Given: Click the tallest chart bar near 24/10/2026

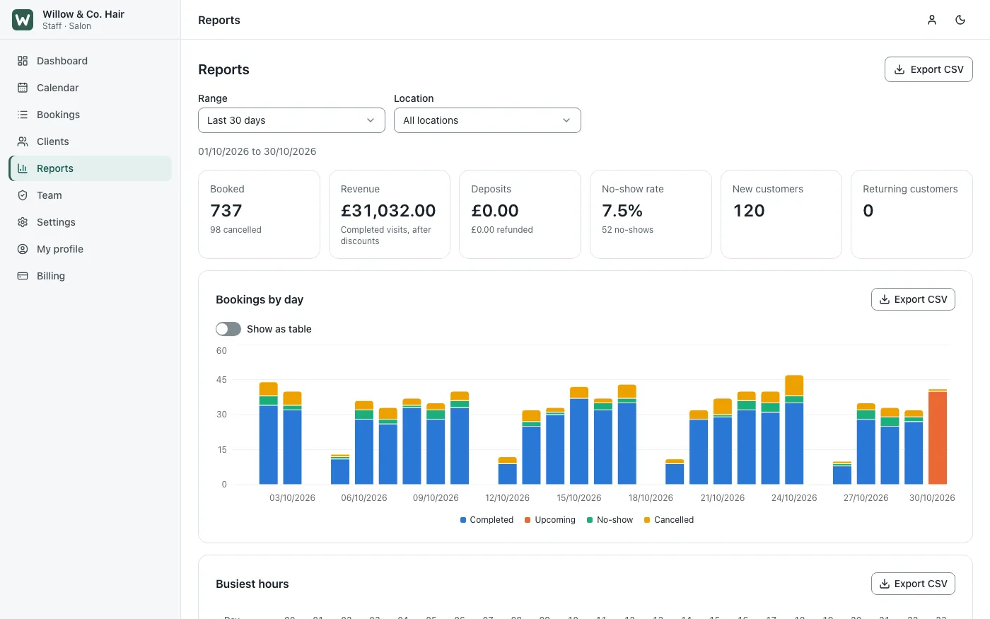Looking at the screenshot, I should (794, 429).
